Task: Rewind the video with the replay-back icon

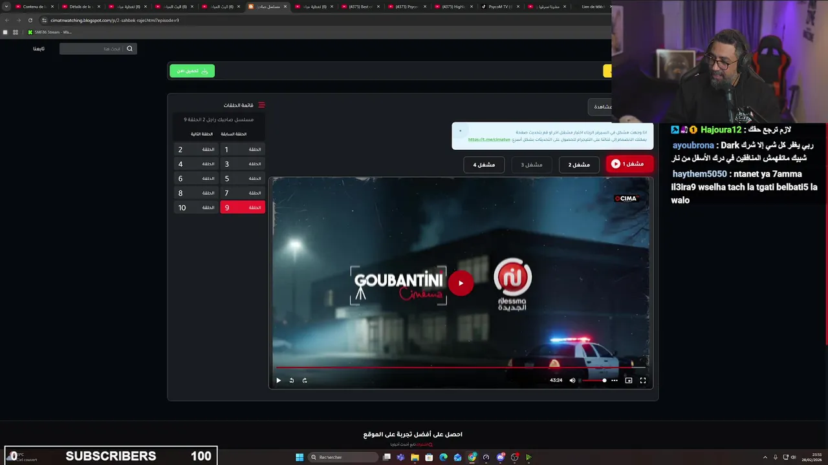Action: (x=292, y=380)
